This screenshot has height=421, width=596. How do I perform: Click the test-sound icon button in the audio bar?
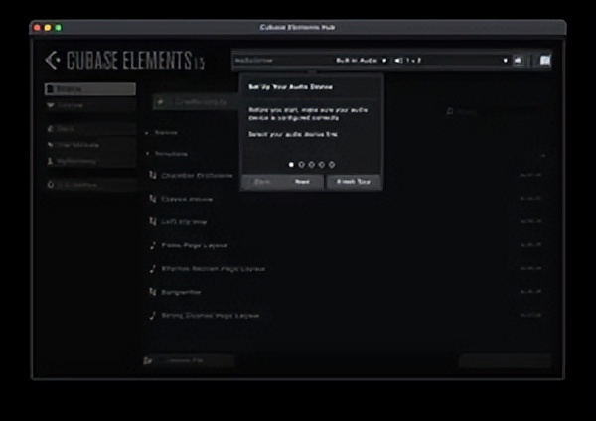(519, 60)
